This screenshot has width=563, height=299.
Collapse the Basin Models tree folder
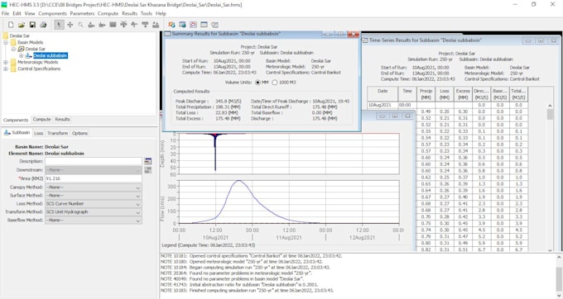click(x=6, y=42)
